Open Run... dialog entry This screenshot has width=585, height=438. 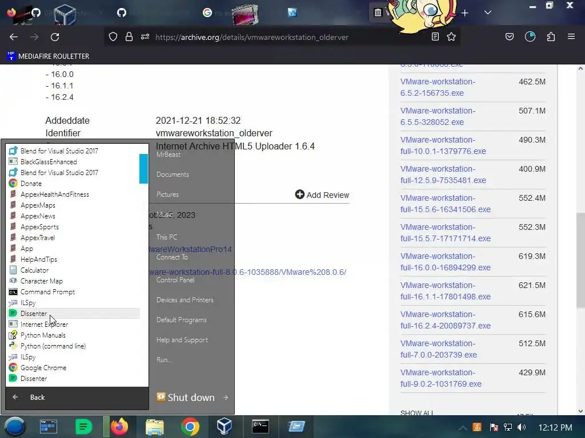pos(165,360)
